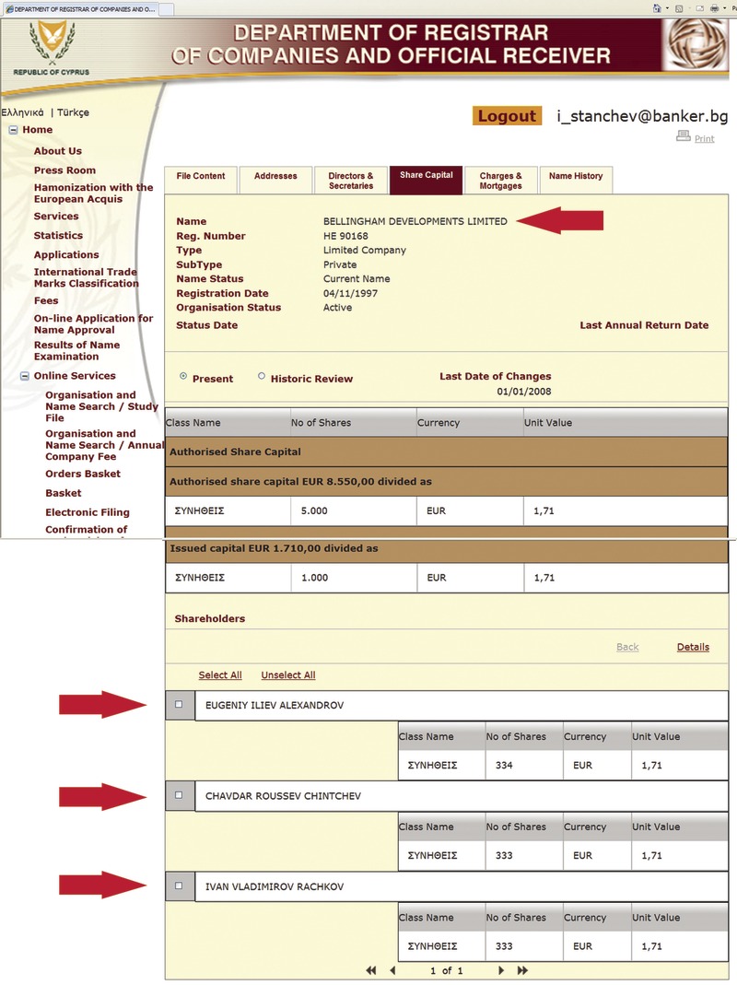Open Results of Name Examination
737x985 pixels.
click(x=76, y=350)
